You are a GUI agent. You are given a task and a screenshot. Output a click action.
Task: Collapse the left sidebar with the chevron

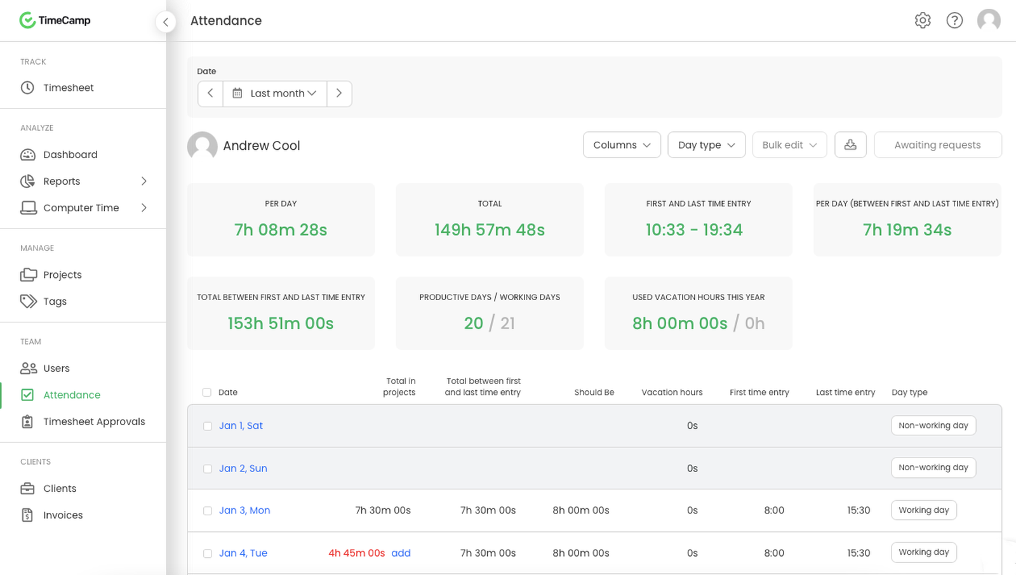[166, 22]
